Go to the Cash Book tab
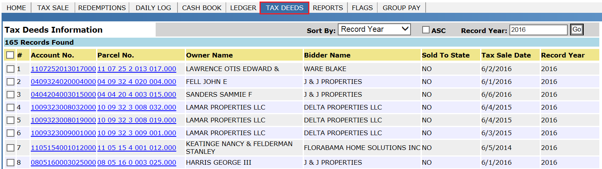602x169 pixels. (x=202, y=8)
